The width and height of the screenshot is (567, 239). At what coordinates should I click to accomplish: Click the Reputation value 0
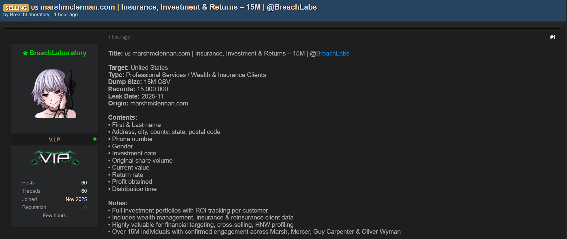pyautogui.click(x=85, y=207)
